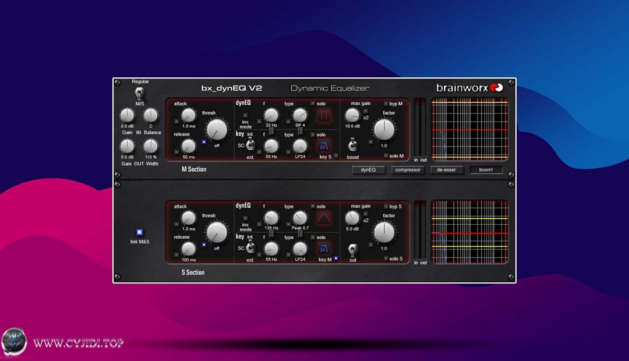Click the S section attack knob
629x361 pixels.
(189, 218)
